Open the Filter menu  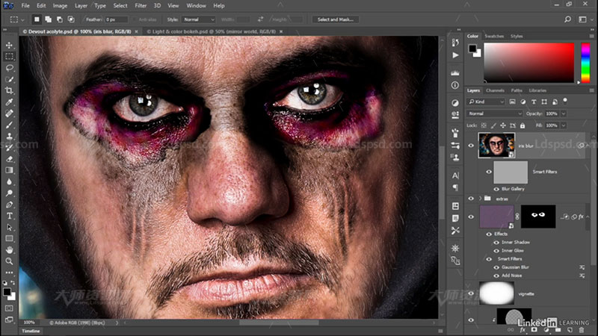pos(141,6)
